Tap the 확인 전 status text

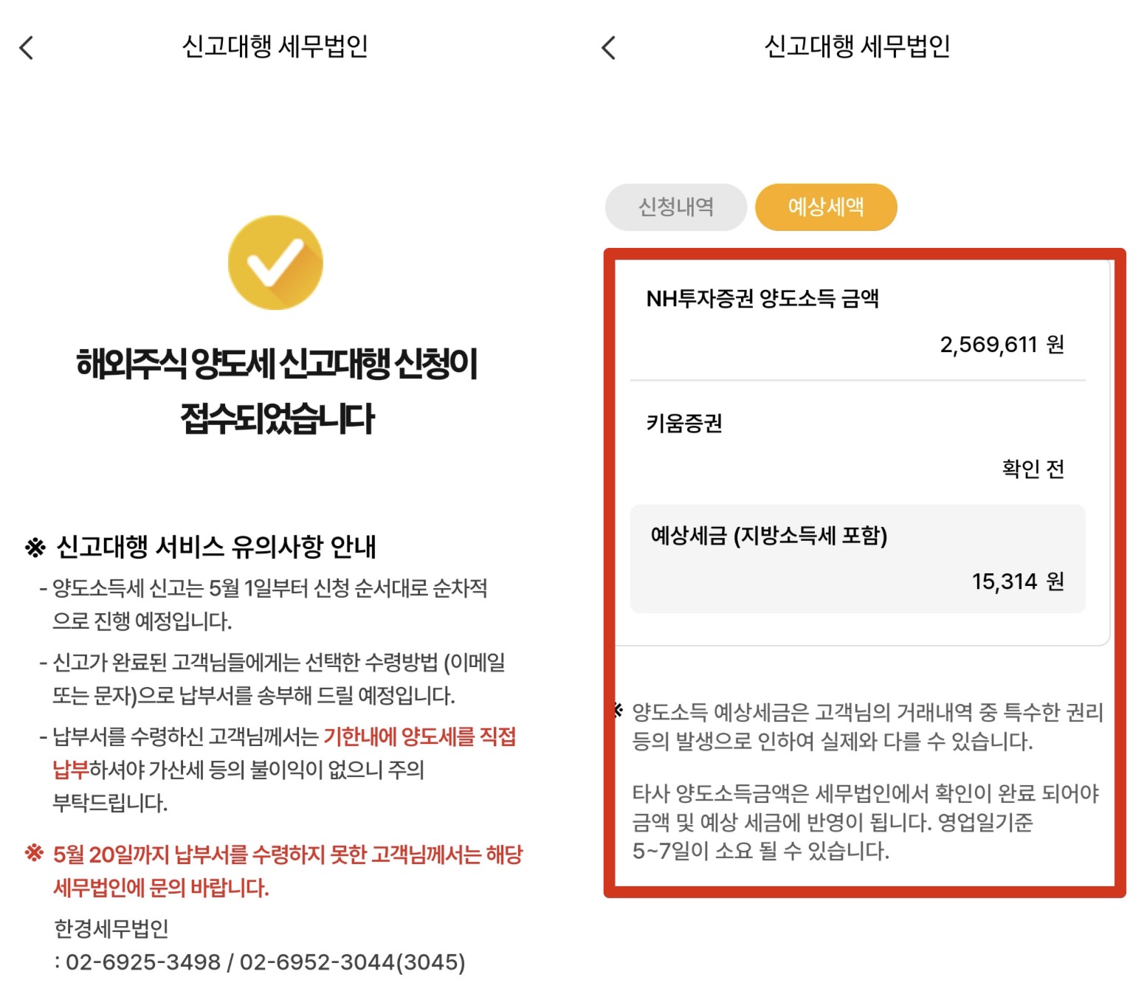tap(1033, 469)
